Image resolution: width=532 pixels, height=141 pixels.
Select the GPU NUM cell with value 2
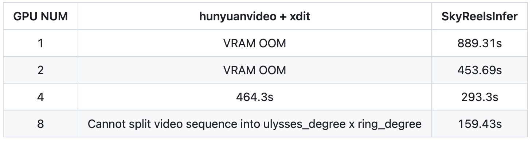point(40,70)
